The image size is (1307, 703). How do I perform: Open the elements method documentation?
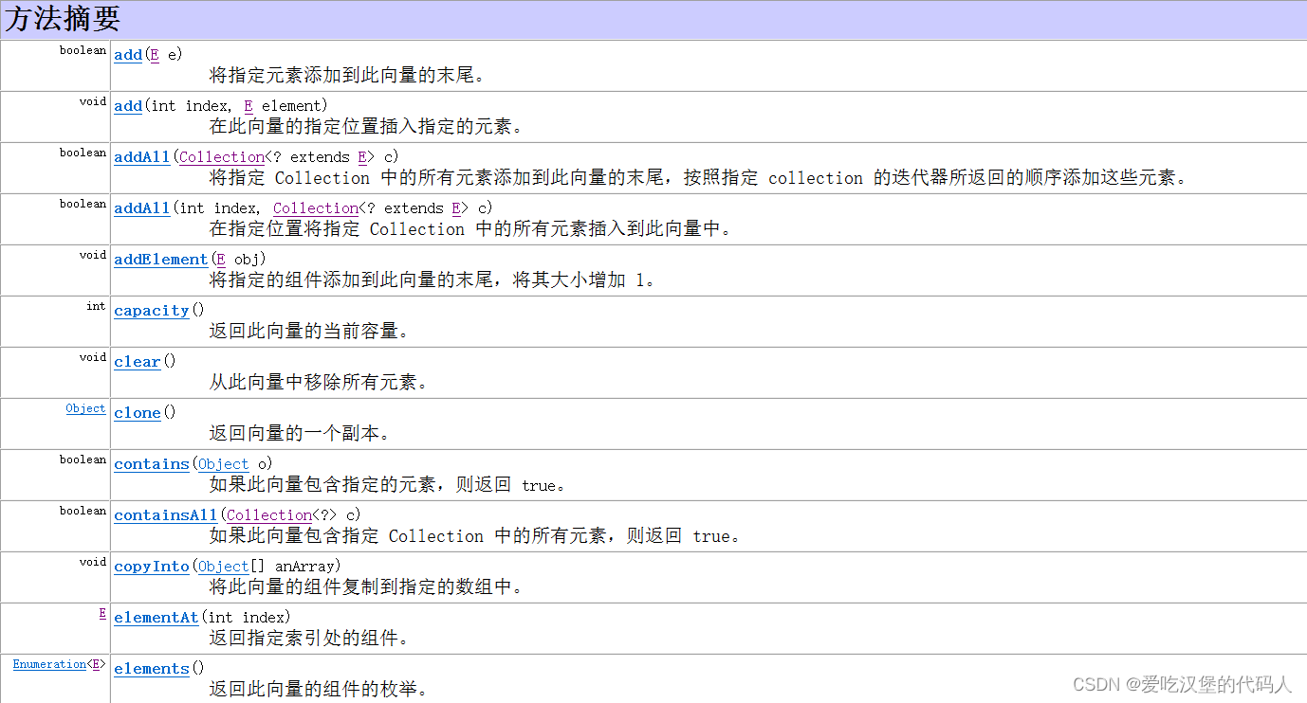[x=151, y=668]
